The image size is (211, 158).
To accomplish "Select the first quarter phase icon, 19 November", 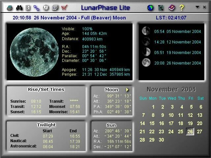I will [146, 52].
